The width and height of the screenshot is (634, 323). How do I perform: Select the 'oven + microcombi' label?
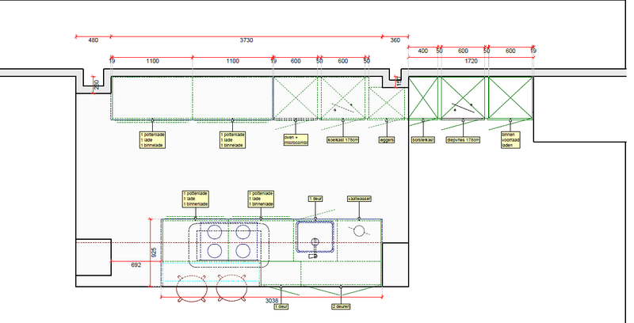point(296,140)
